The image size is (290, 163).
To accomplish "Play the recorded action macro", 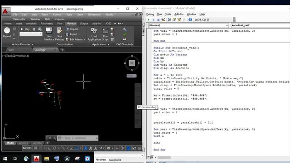I will 25,29.
